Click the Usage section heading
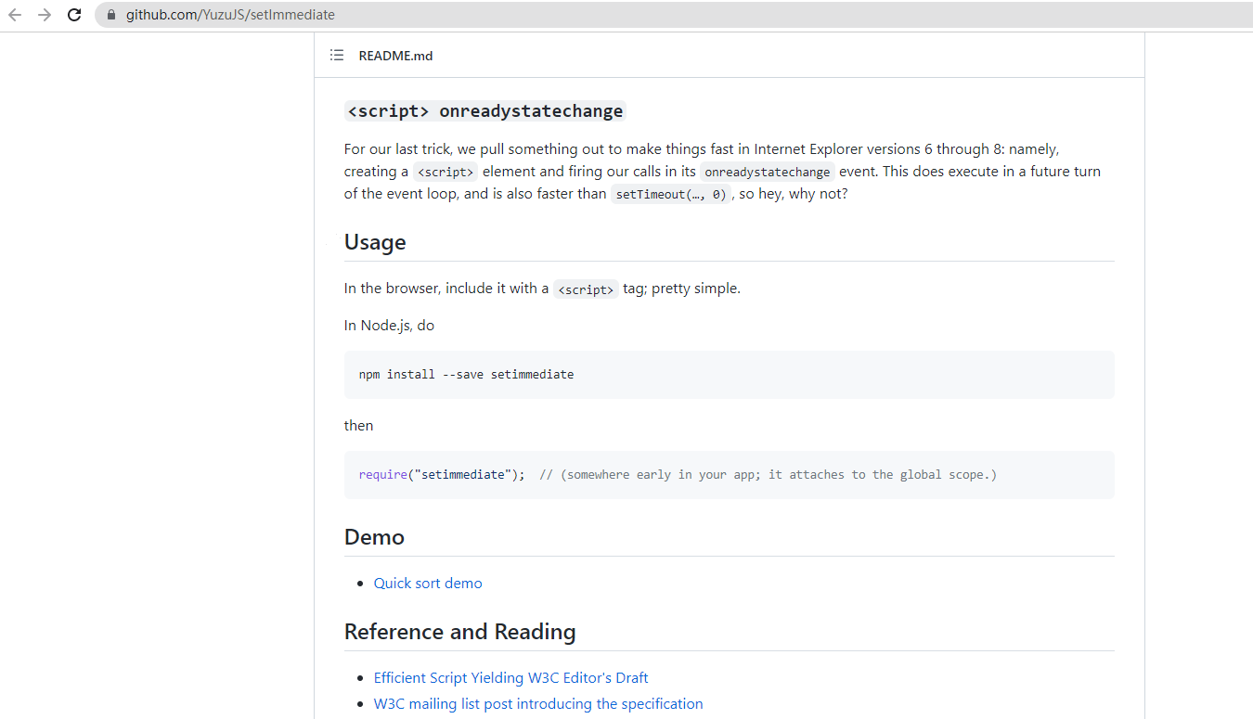Viewport: 1253px width, 719px height. coord(375,242)
